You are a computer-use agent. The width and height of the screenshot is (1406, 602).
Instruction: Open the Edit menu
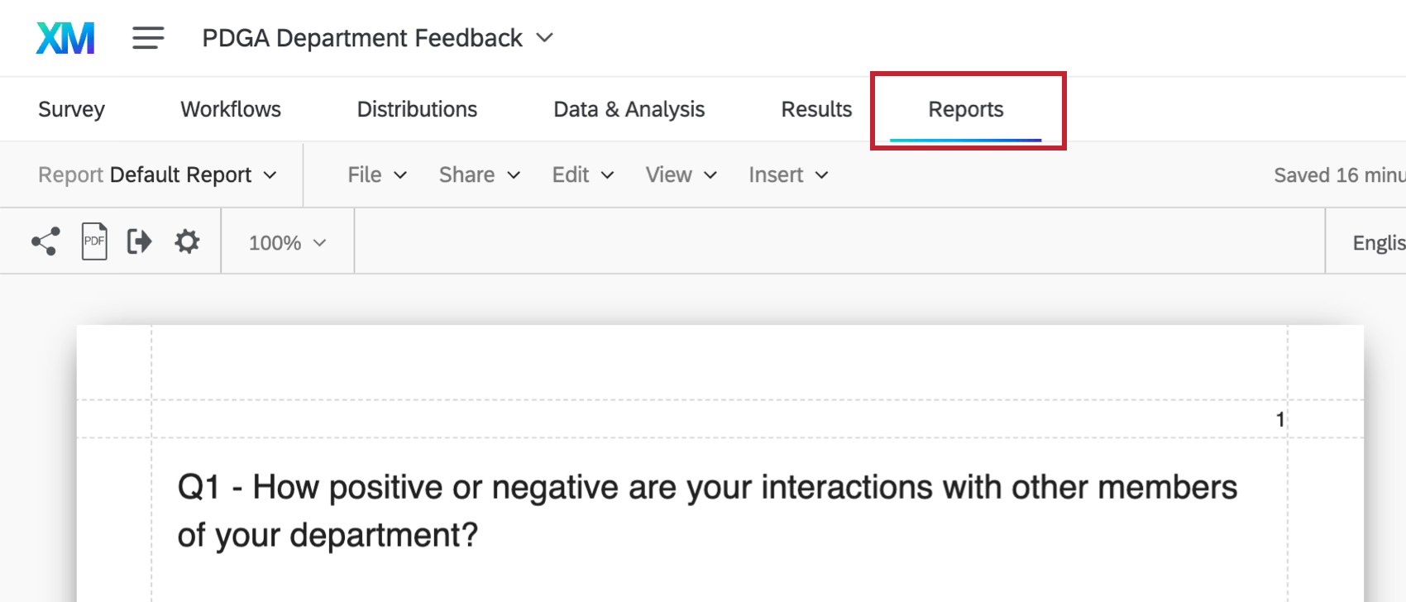(582, 175)
